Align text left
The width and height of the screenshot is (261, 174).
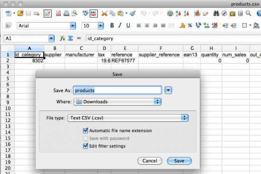pos(139,26)
